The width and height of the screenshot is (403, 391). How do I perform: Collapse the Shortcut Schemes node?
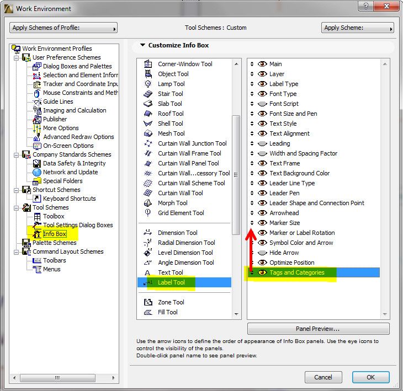point(16,190)
